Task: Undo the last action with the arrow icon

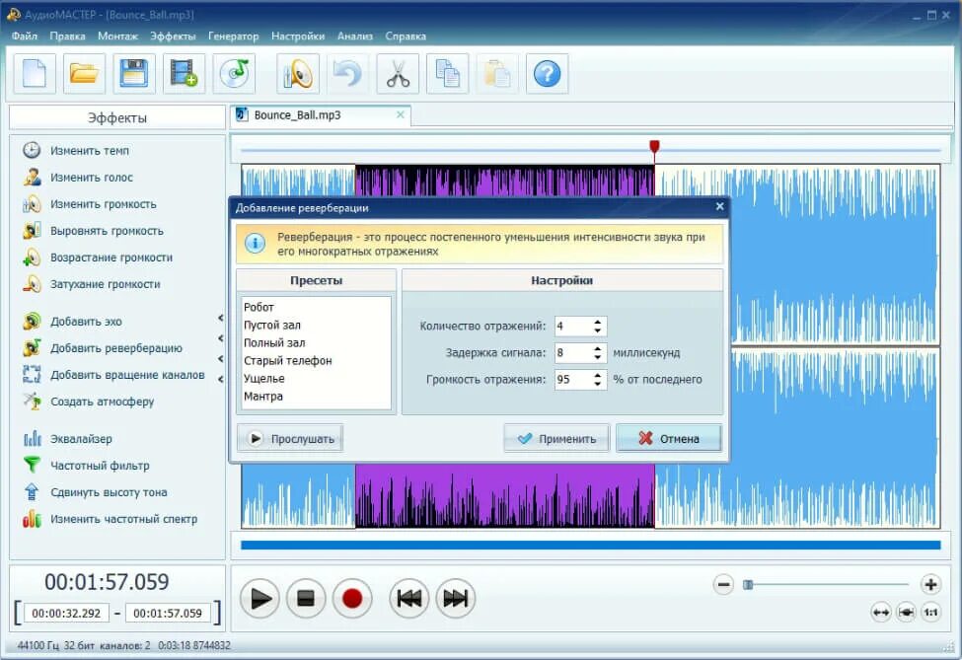Action: click(348, 74)
